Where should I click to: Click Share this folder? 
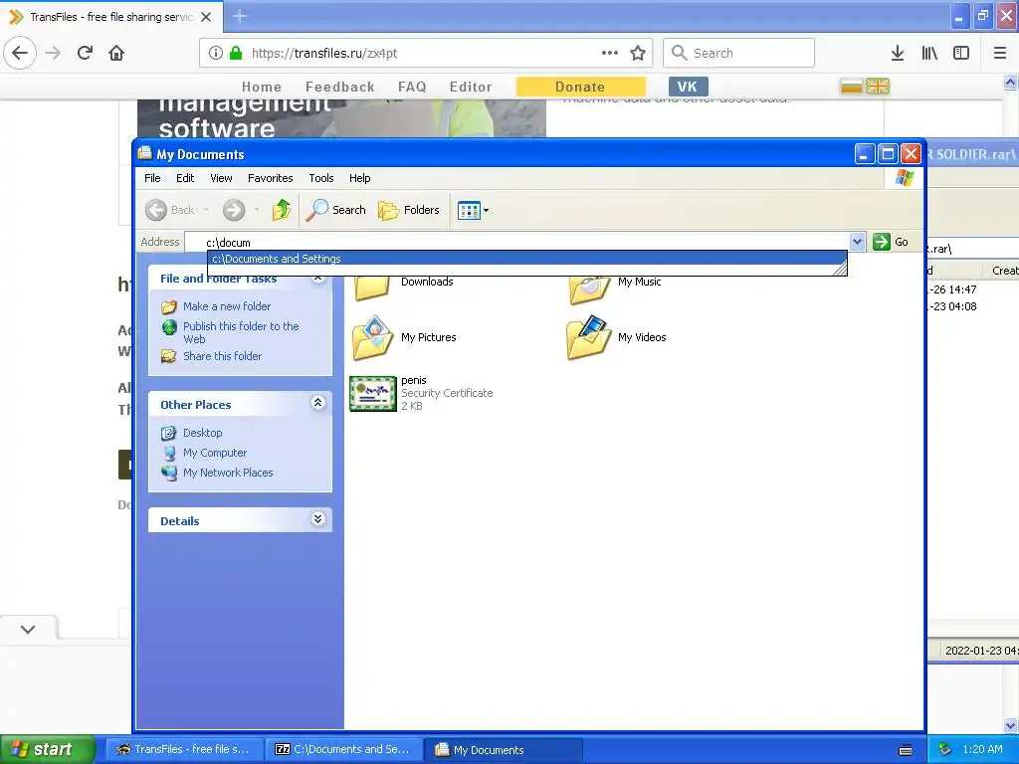[x=222, y=356]
